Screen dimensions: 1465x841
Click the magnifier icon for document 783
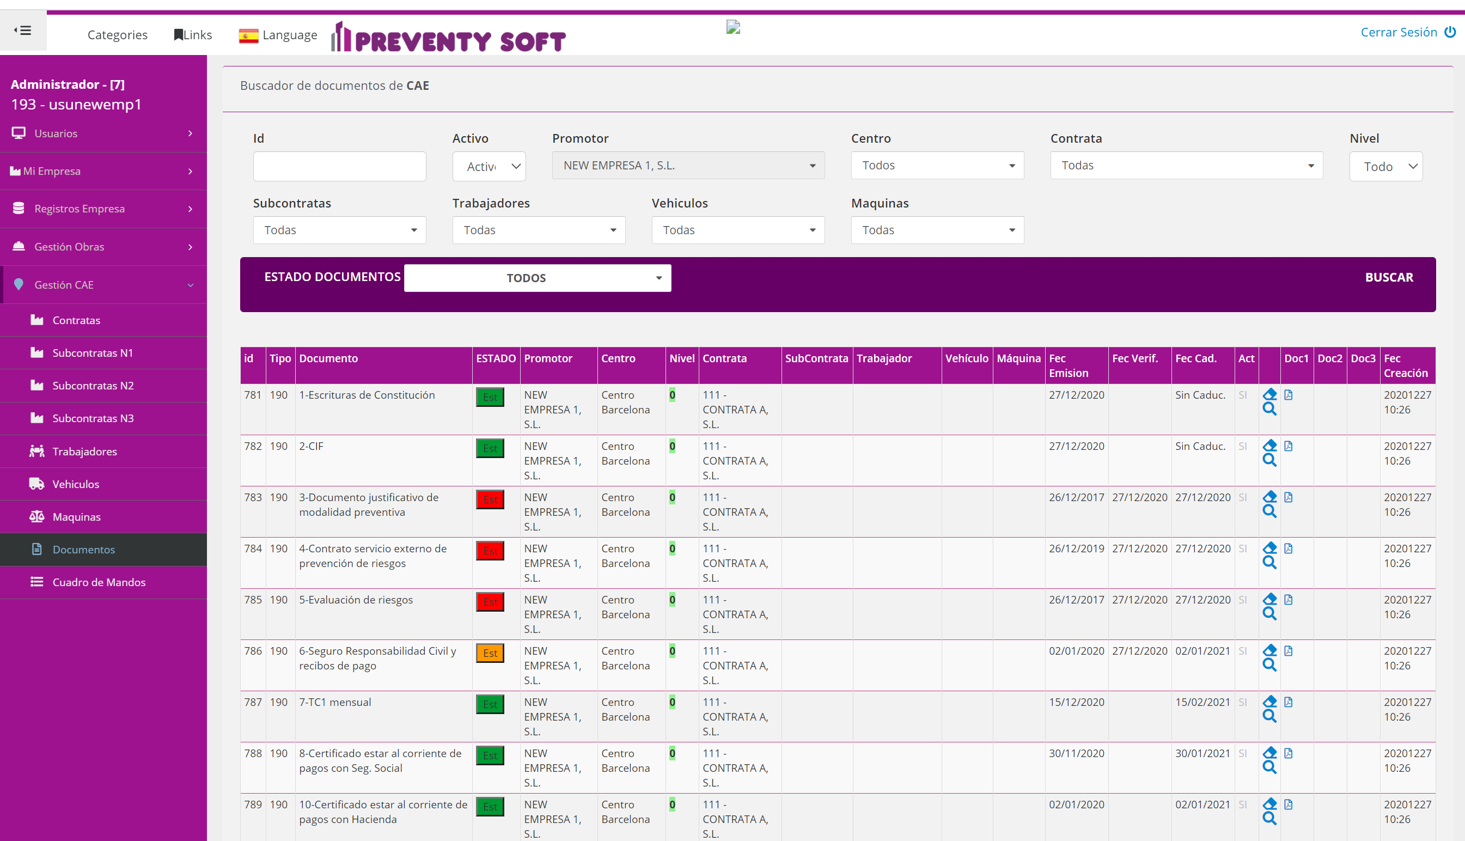coord(1269,511)
